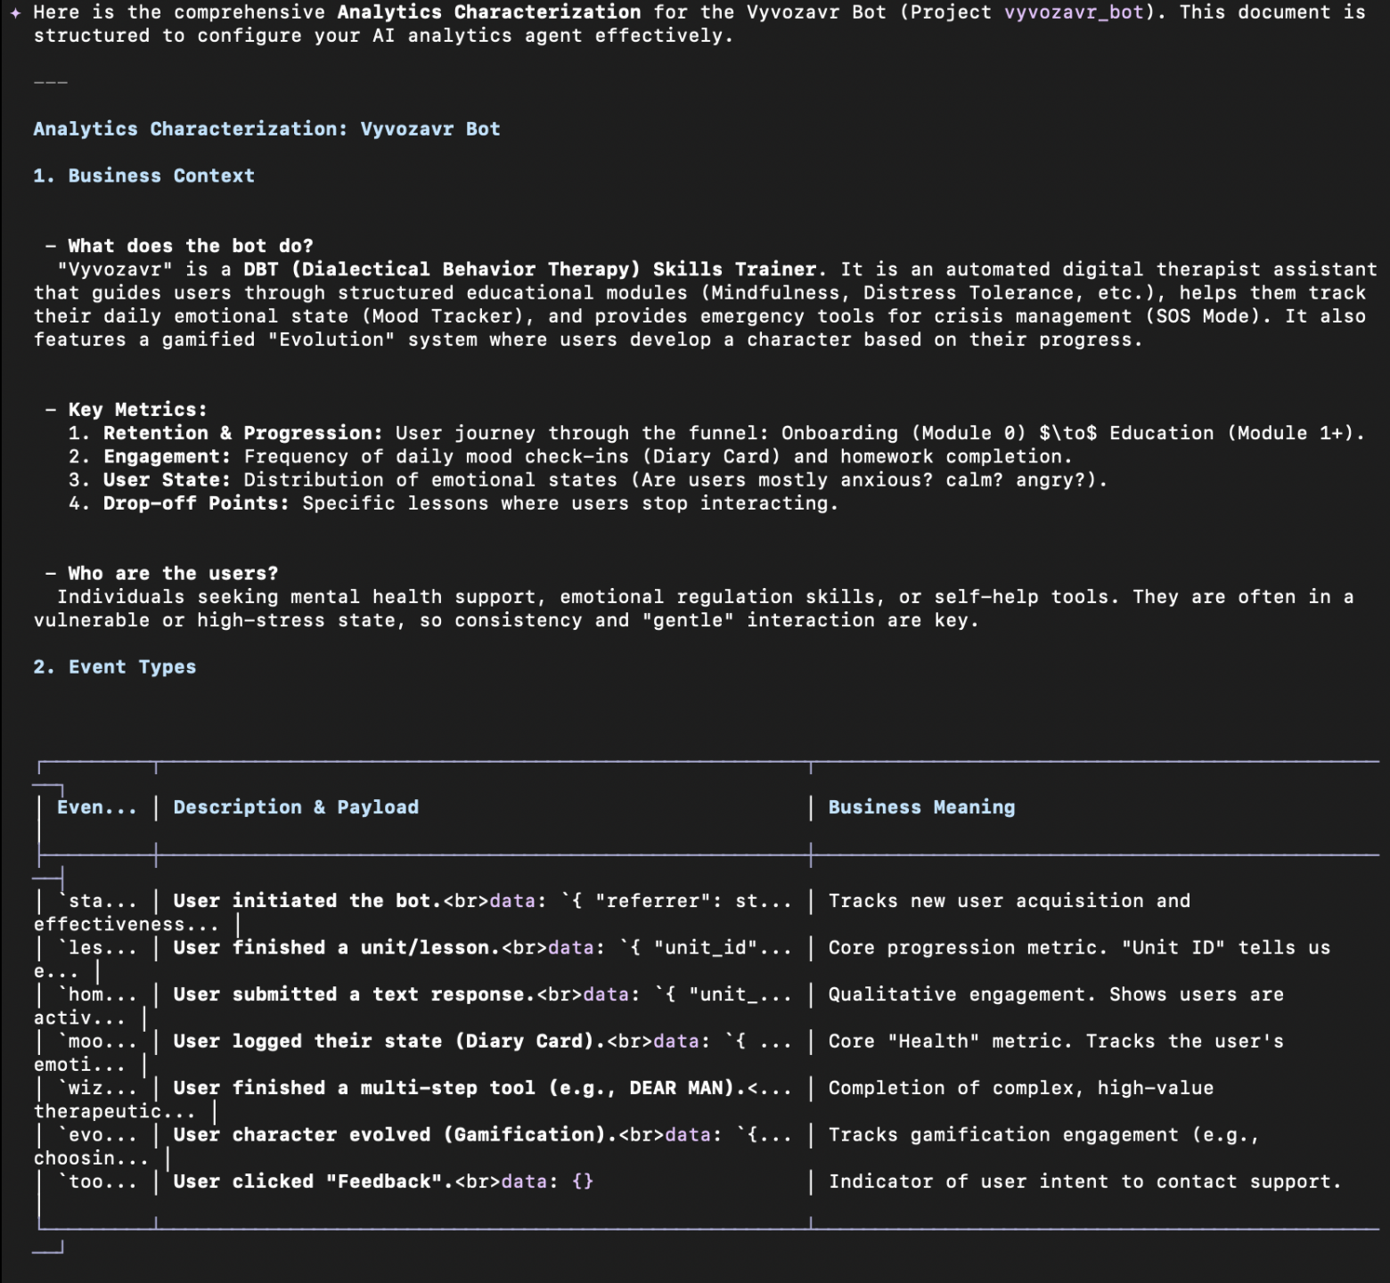Click the purple vyvozavr_bot project name
The width and height of the screenshot is (1390, 1283).
click(1074, 12)
